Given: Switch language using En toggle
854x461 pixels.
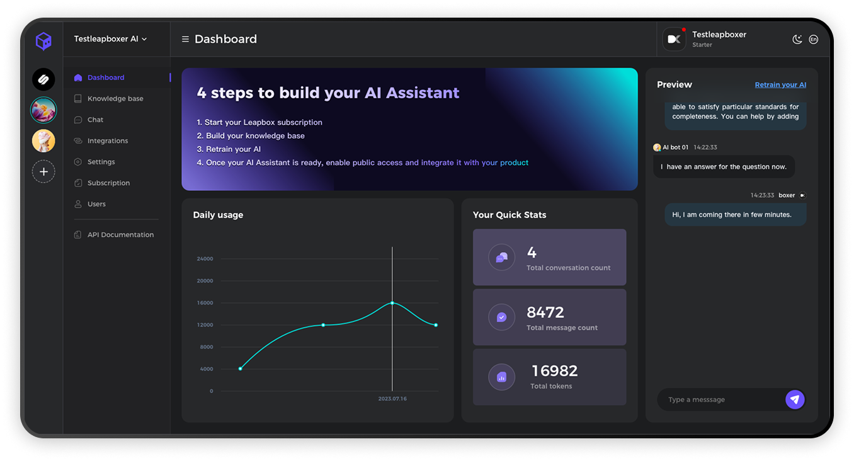Looking at the screenshot, I should click(813, 40).
